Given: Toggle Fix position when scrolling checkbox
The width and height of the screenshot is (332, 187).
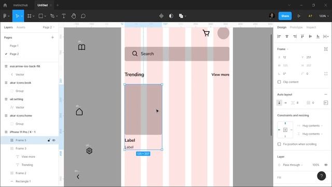Looking at the screenshot, I should coord(279,144).
